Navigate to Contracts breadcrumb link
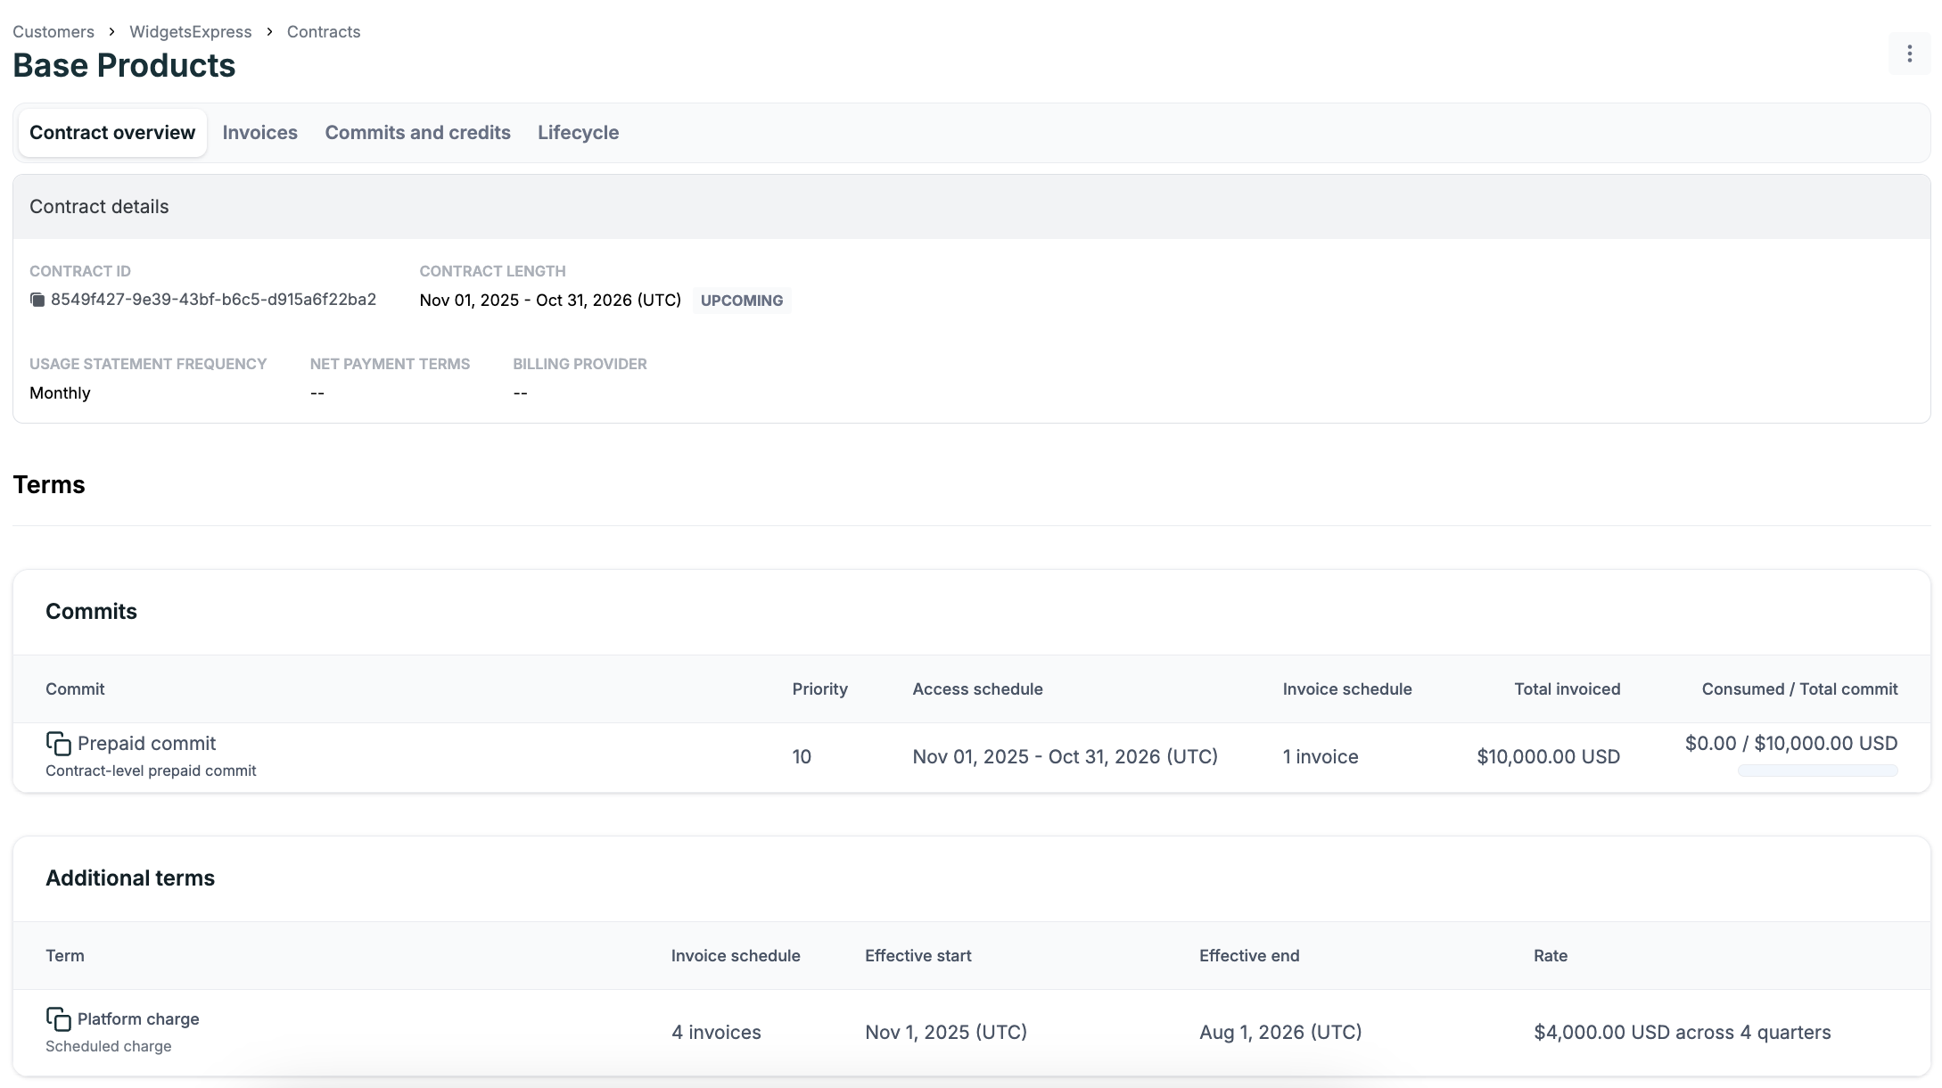The image size is (1942, 1088). [324, 32]
